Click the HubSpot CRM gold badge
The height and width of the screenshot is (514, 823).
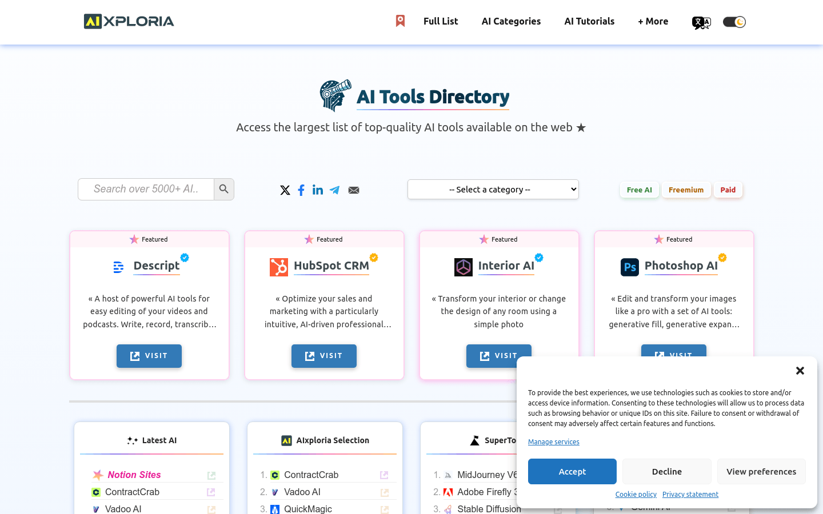(374, 258)
